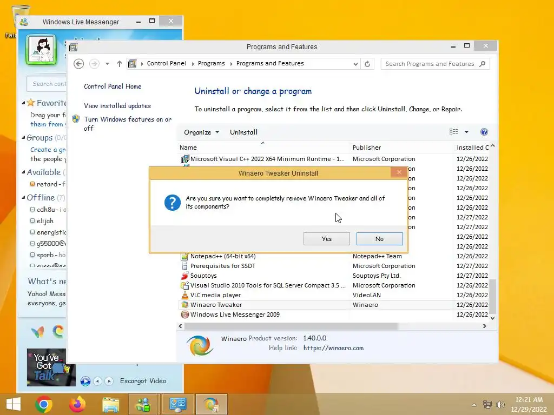
Task: Go back in Programs and Features
Action: (x=78, y=64)
